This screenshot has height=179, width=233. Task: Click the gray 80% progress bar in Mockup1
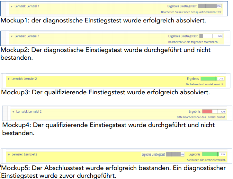point(210,6)
